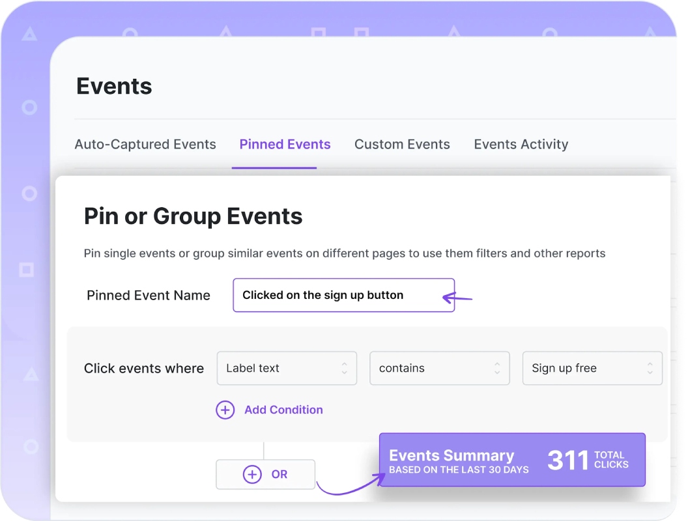
Task: Switch to the Custom Events tab
Action: pyautogui.click(x=402, y=145)
